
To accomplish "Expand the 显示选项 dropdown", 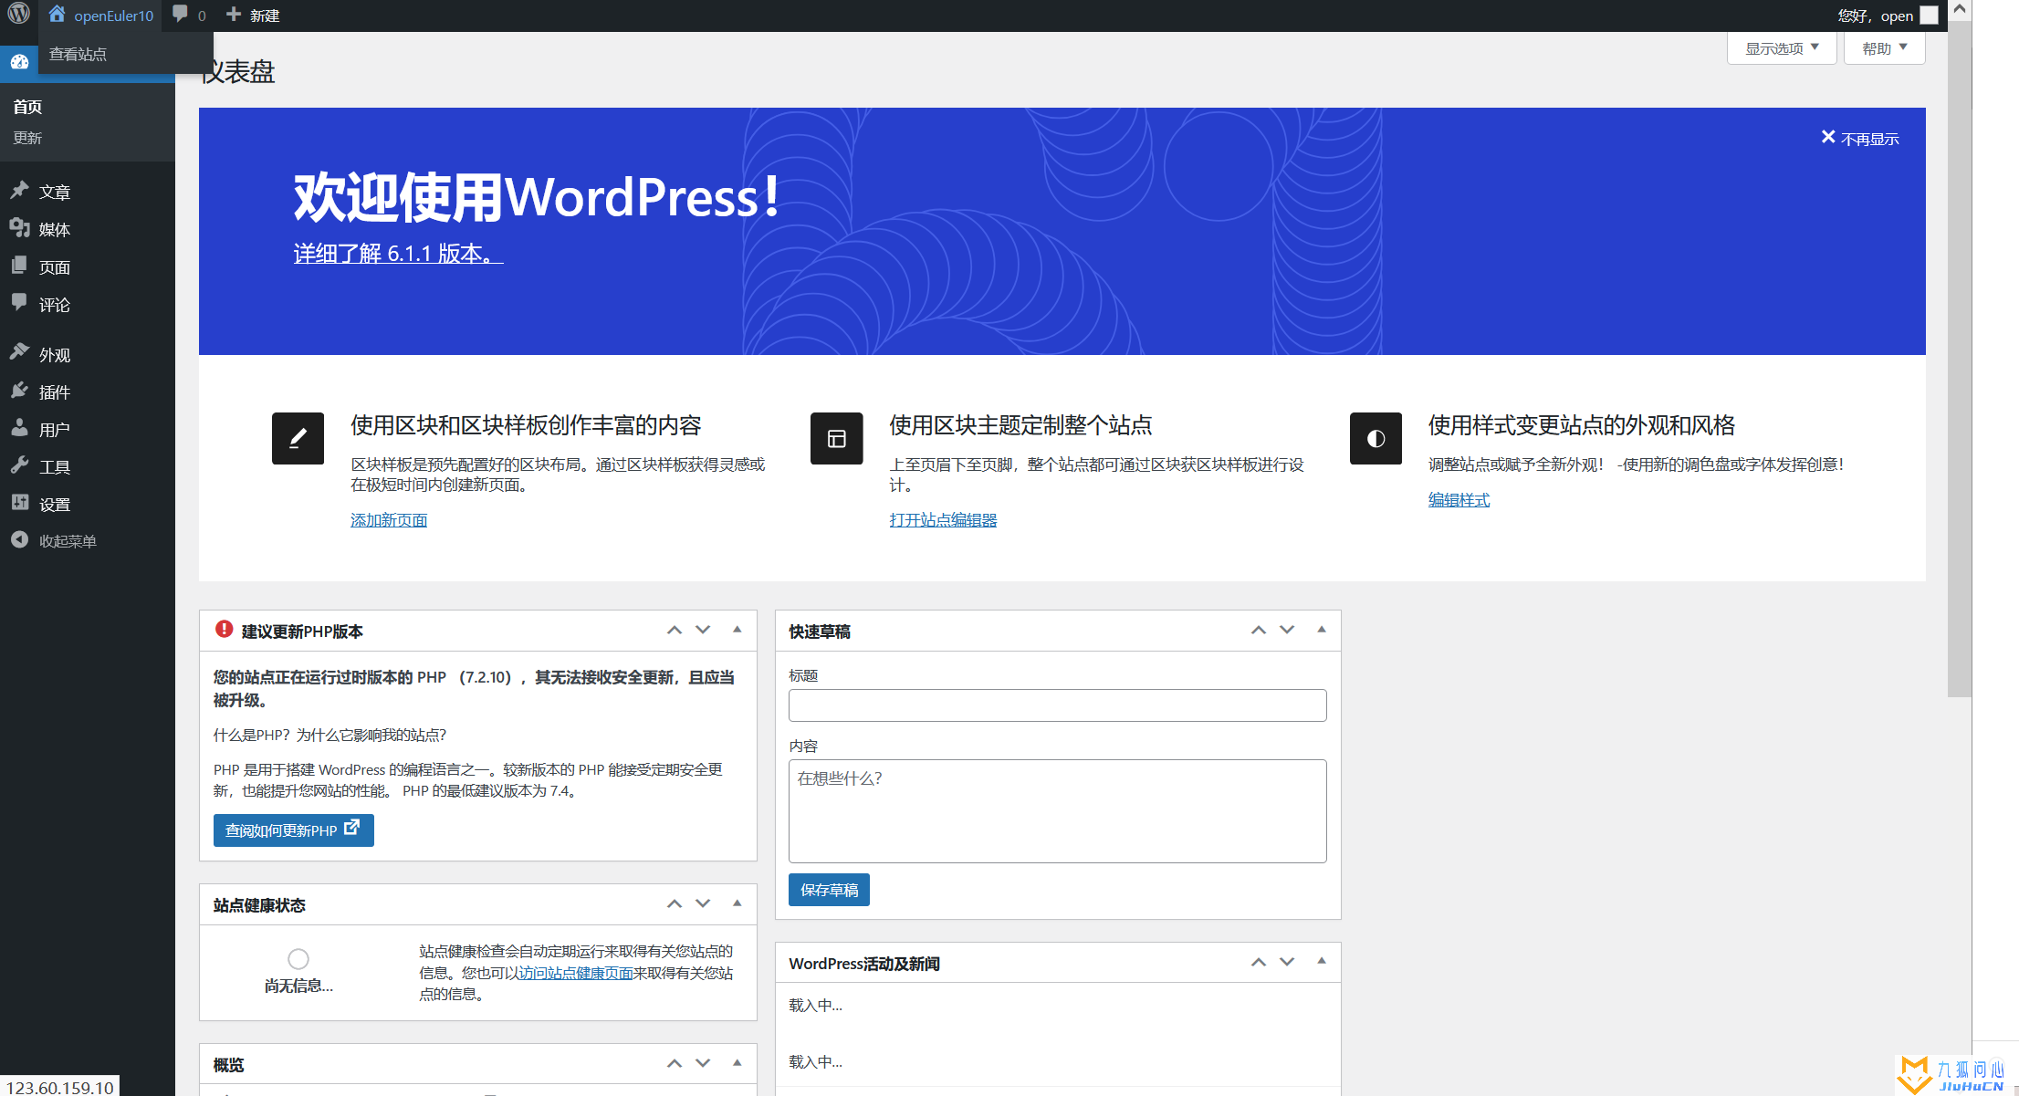I will tap(1782, 48).
